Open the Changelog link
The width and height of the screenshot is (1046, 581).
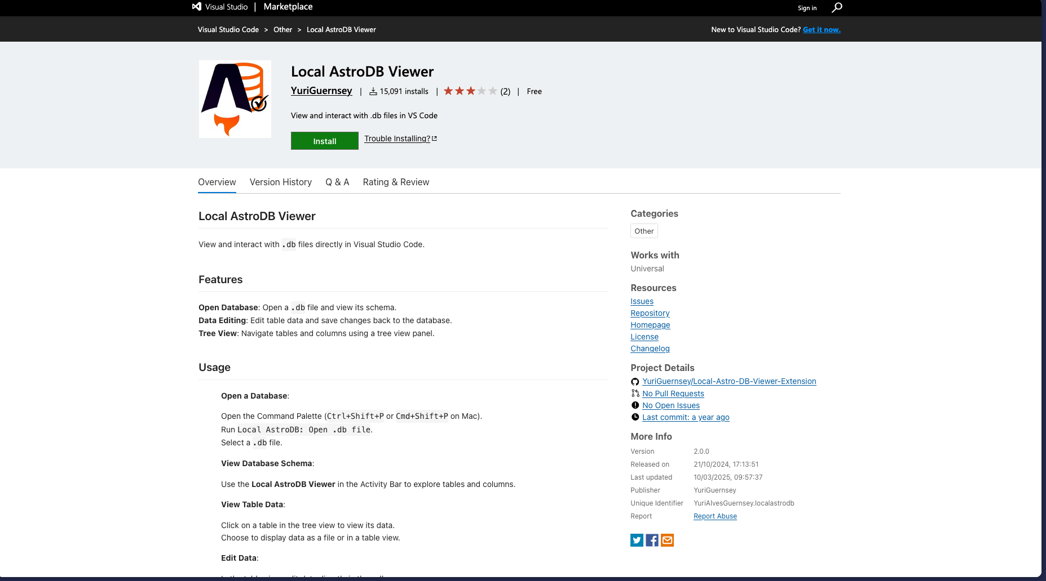[x=650, y=348]
